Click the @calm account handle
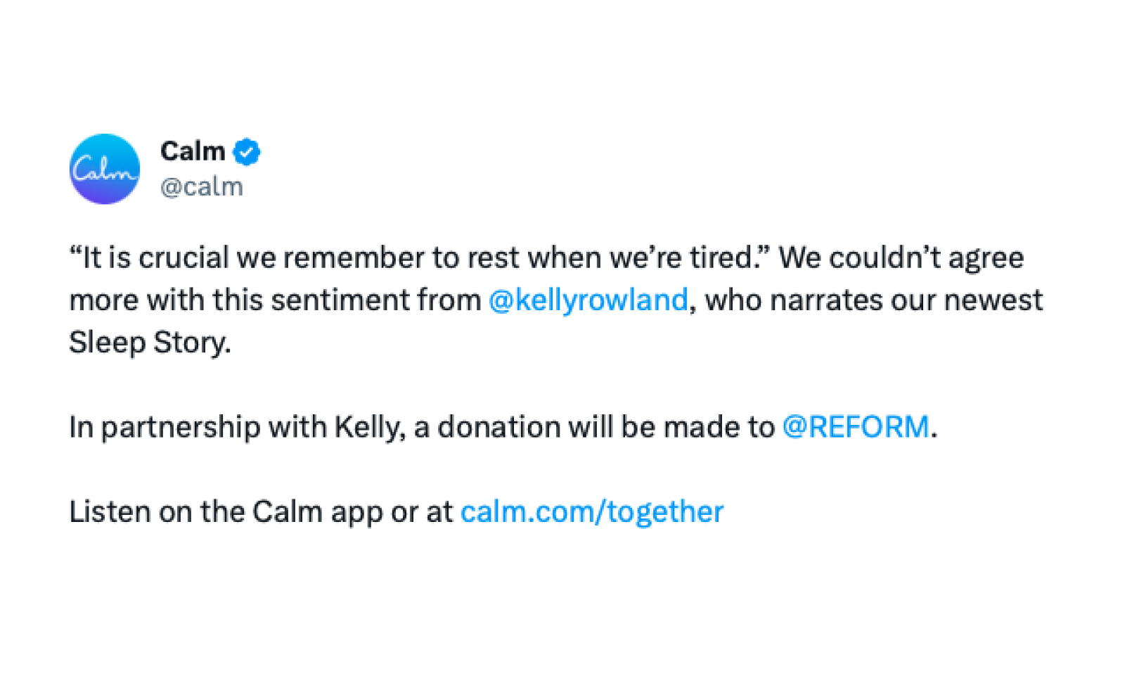 click(x=202, y=186)
